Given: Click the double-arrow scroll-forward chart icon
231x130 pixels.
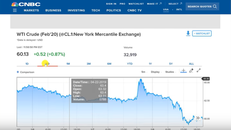Looking at the screenshot, I should 198,118.
